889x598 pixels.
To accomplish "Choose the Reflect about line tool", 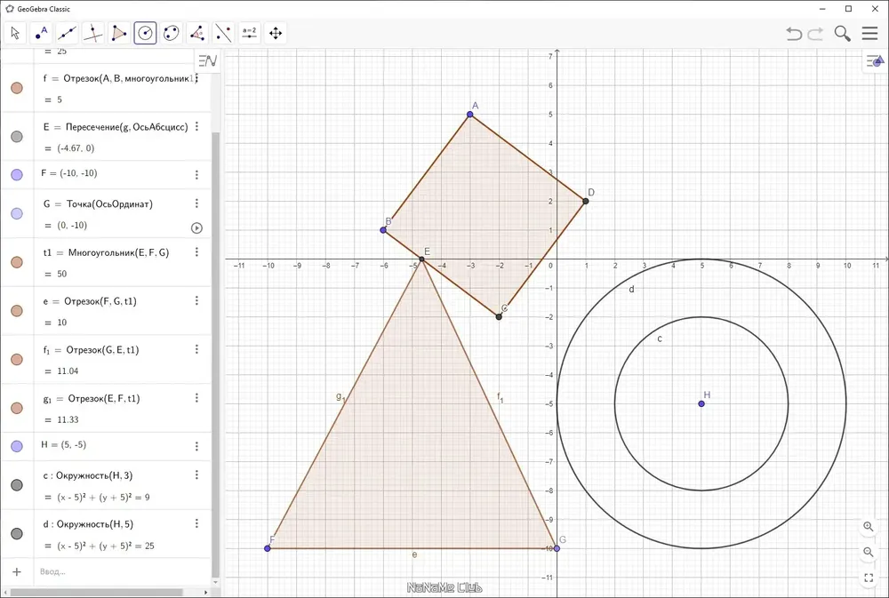I will (223, 33).
